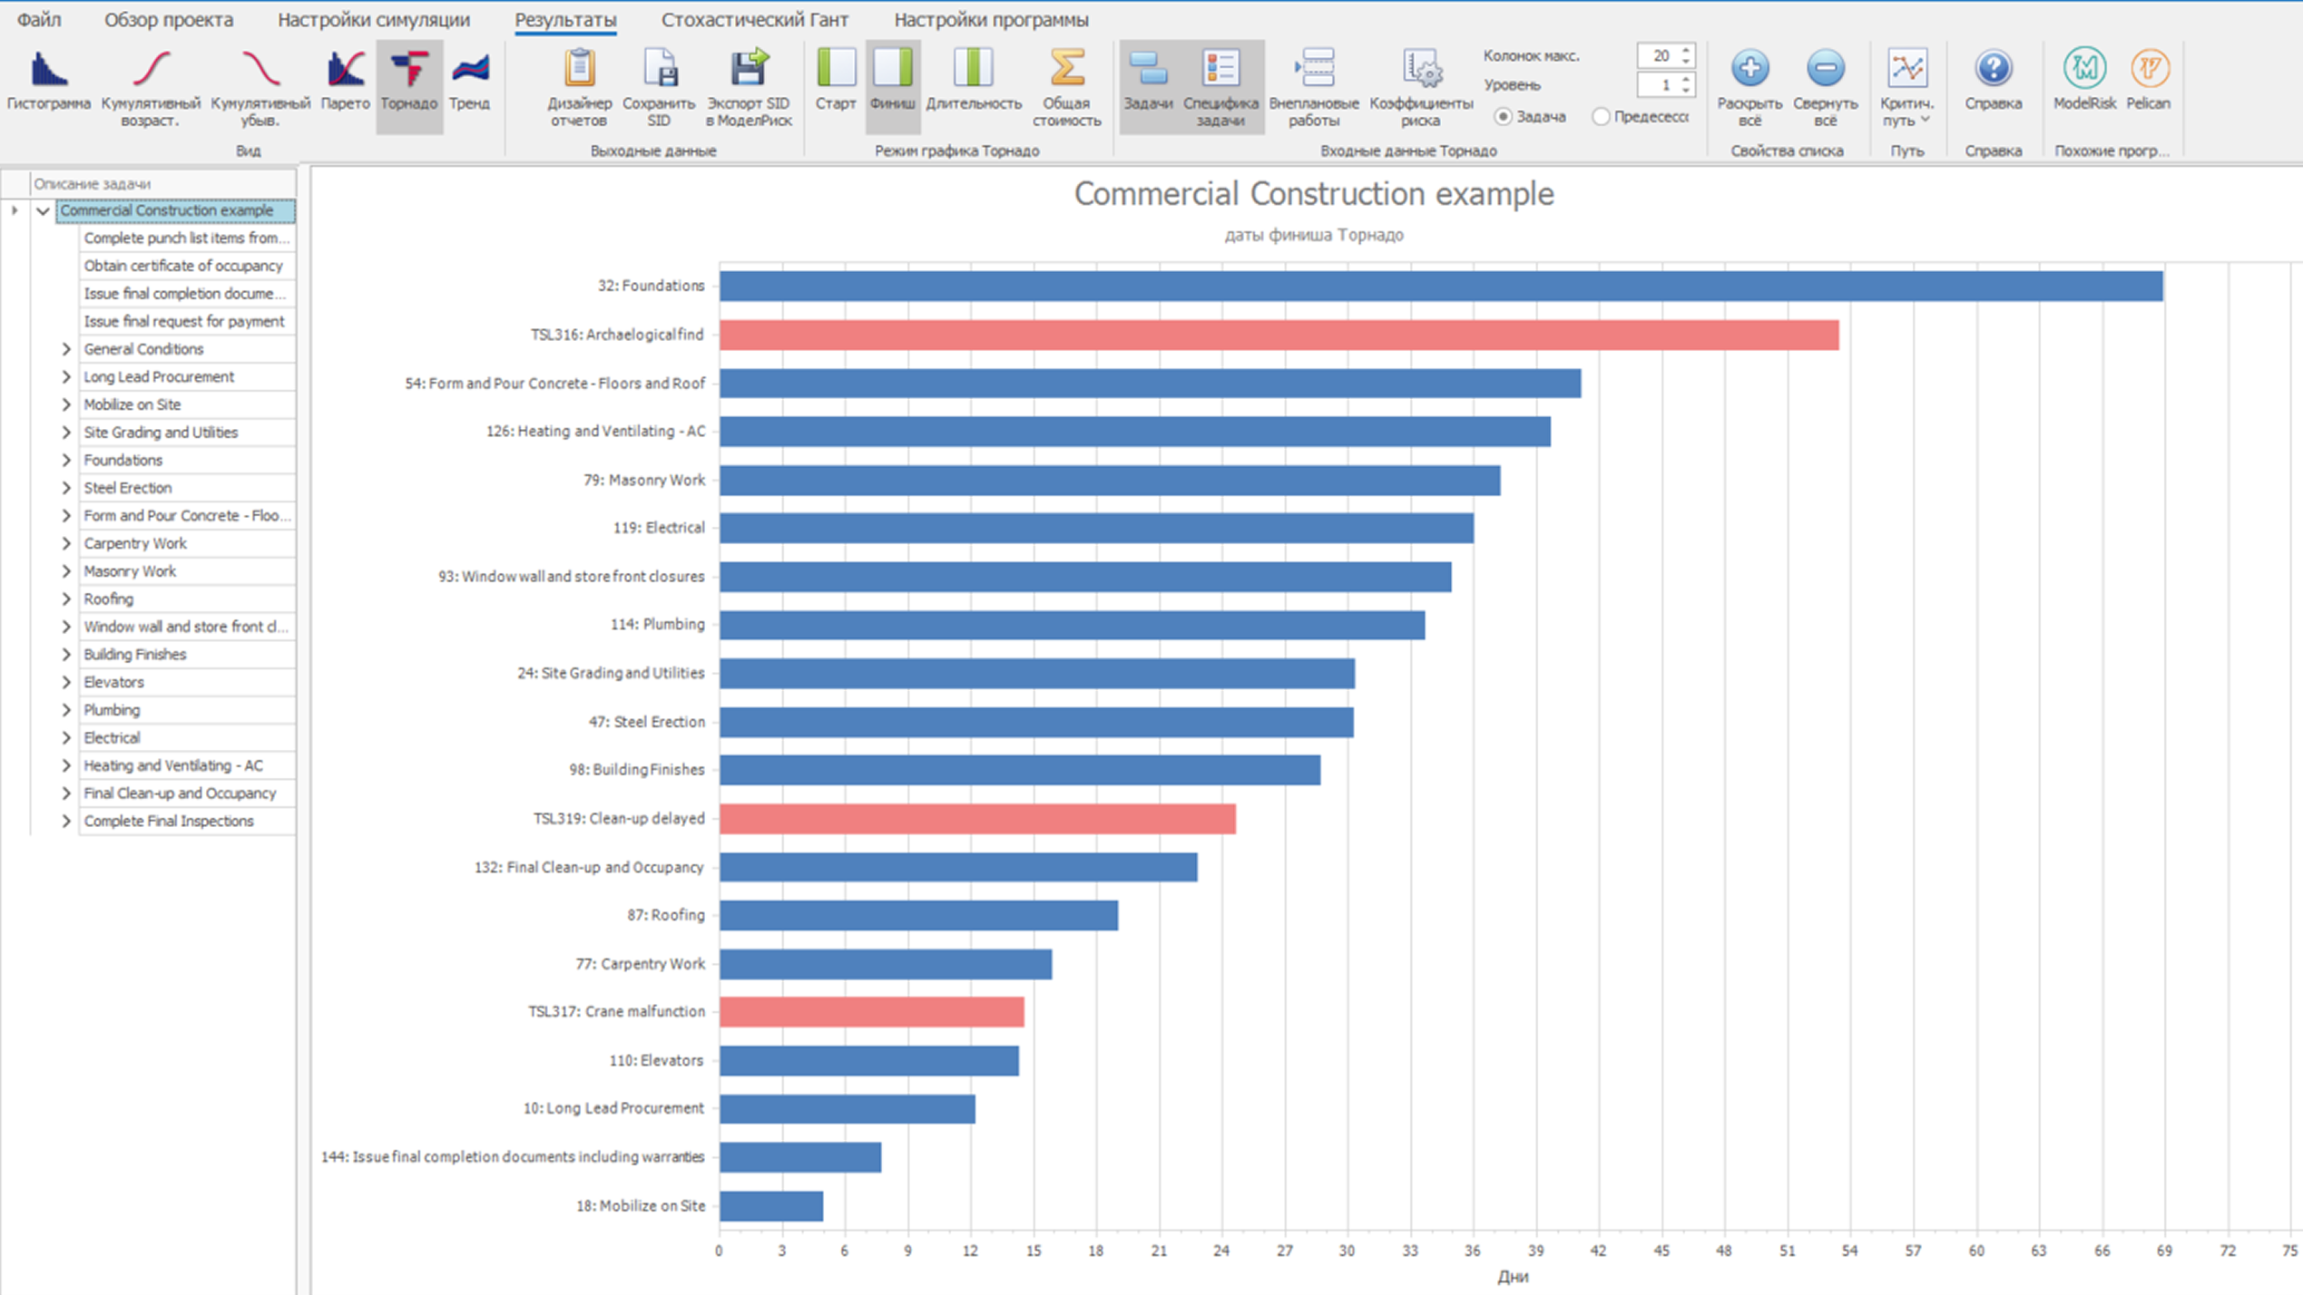Open the Настройки симуляции tab
Viewport: 2303px width, 1295px height.
point(373,20)
